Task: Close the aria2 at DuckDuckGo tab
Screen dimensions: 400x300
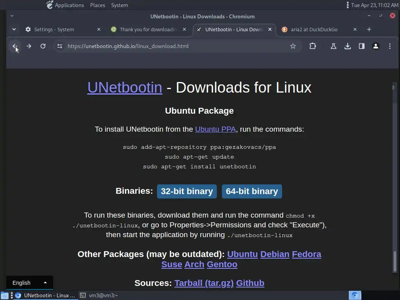Action: tap(355, 29)
